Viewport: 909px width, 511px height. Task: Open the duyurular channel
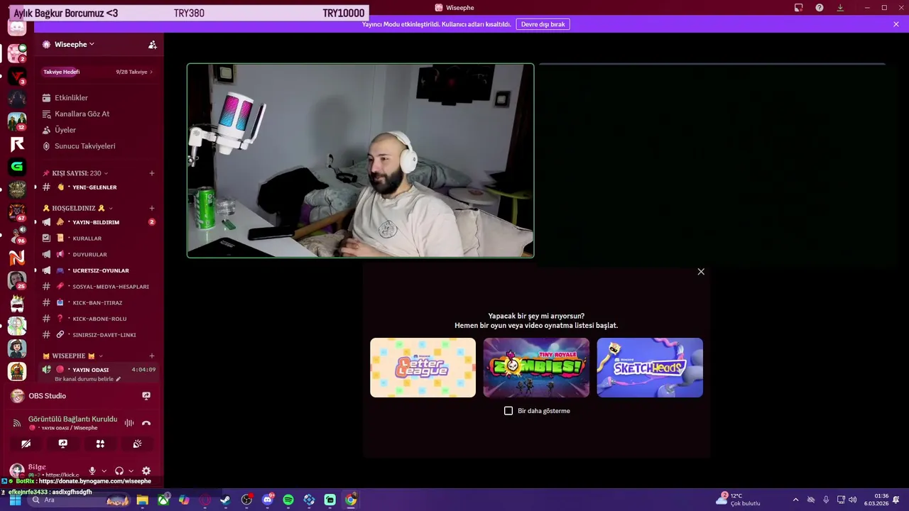point(99,254)
